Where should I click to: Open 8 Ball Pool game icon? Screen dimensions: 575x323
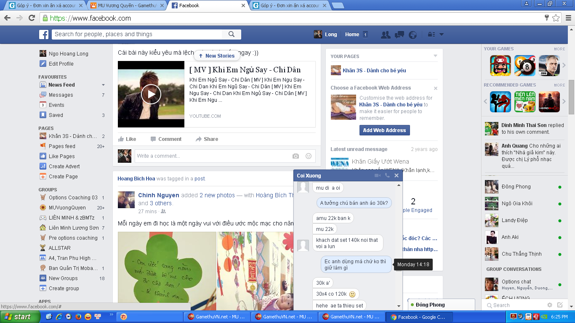(525, 66)
